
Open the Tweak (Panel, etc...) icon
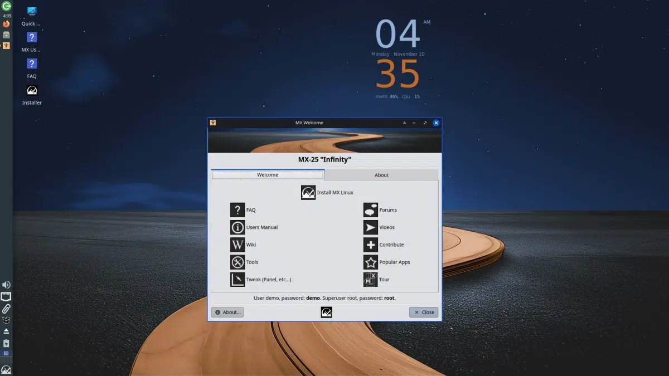click(x=237, y=279)
